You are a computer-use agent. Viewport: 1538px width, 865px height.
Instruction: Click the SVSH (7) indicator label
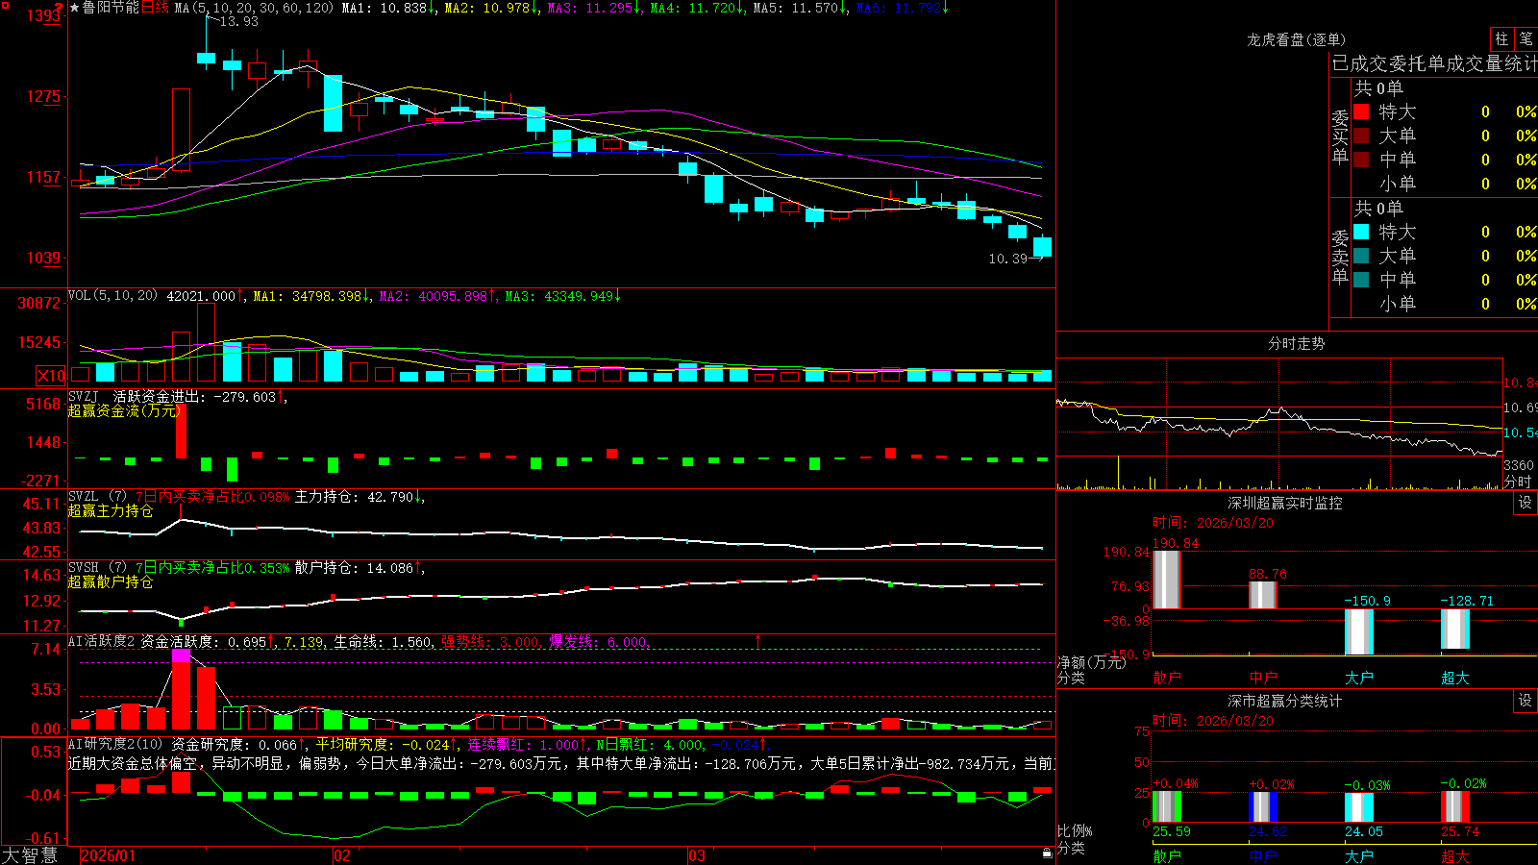98,568
